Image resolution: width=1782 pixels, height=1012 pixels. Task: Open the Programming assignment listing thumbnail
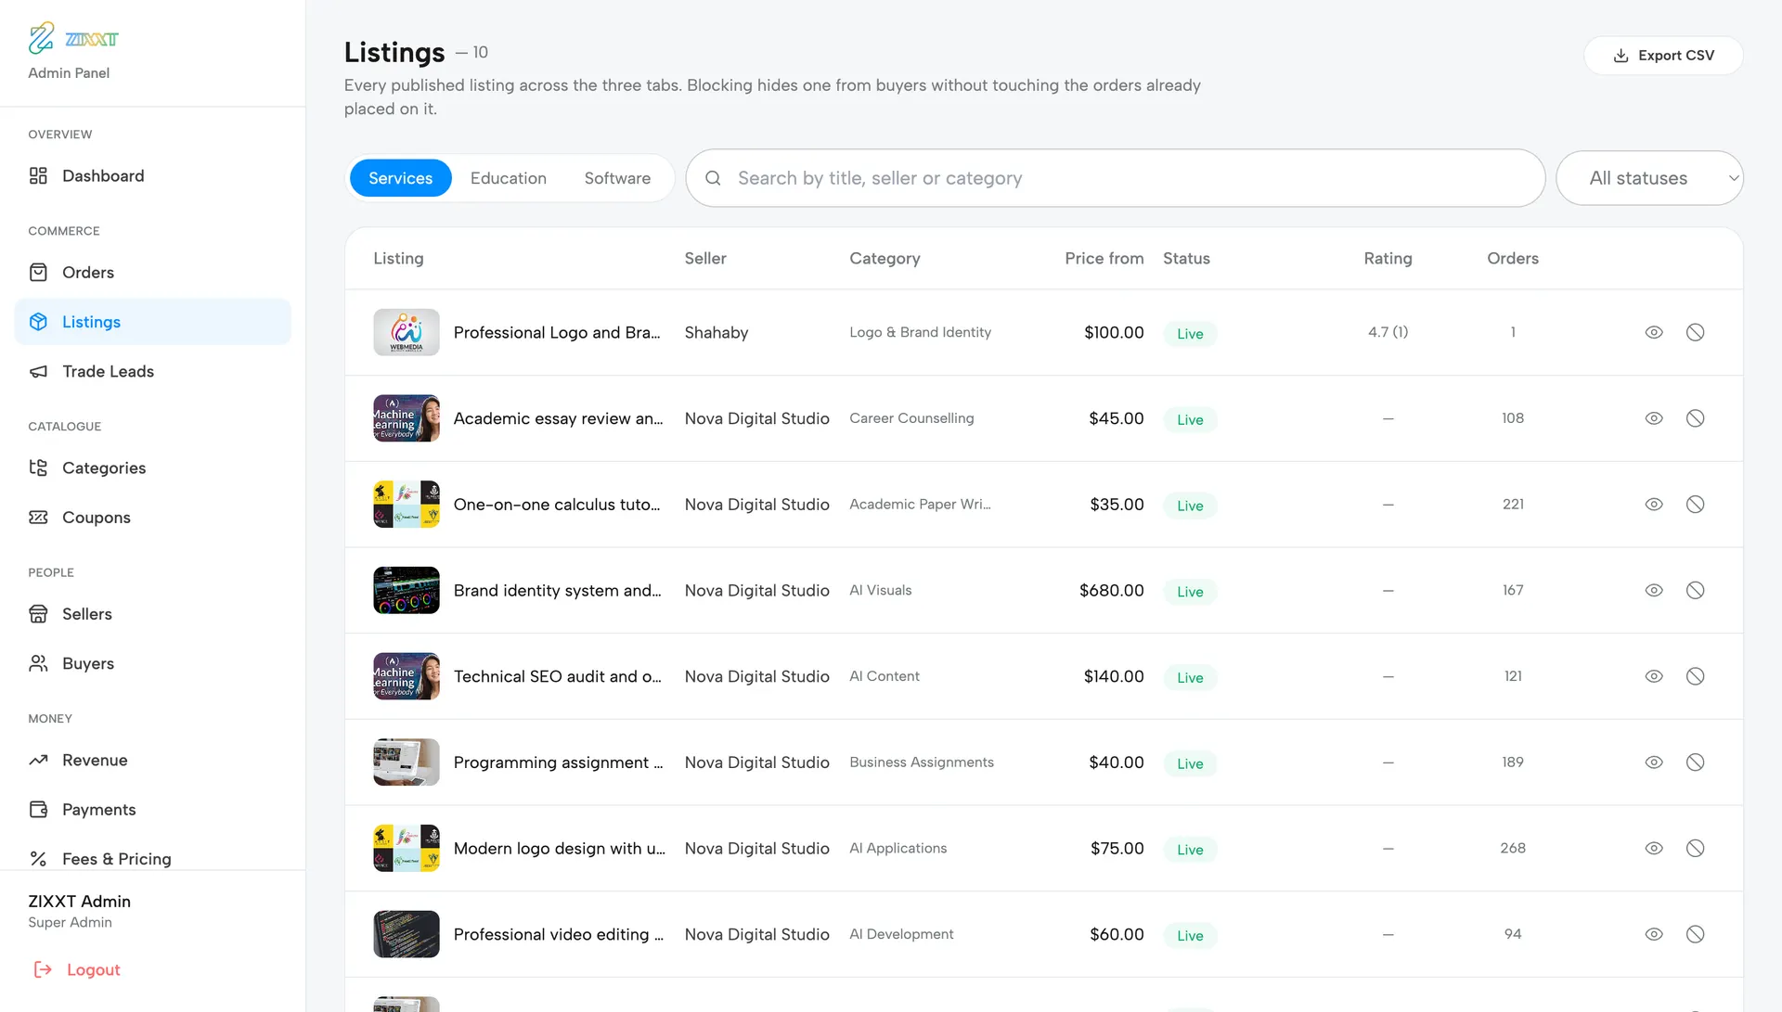[407, 762]
